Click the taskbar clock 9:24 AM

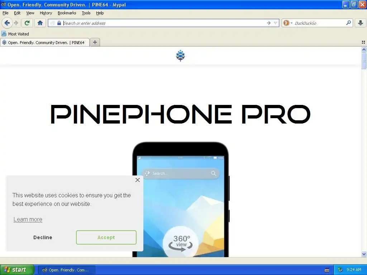354,270
